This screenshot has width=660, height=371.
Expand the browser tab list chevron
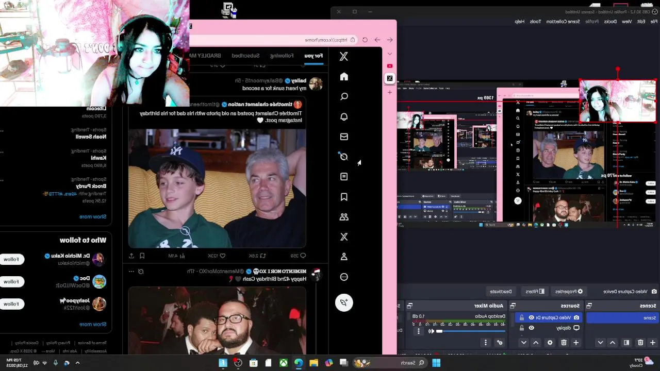(x=390, y=54)
